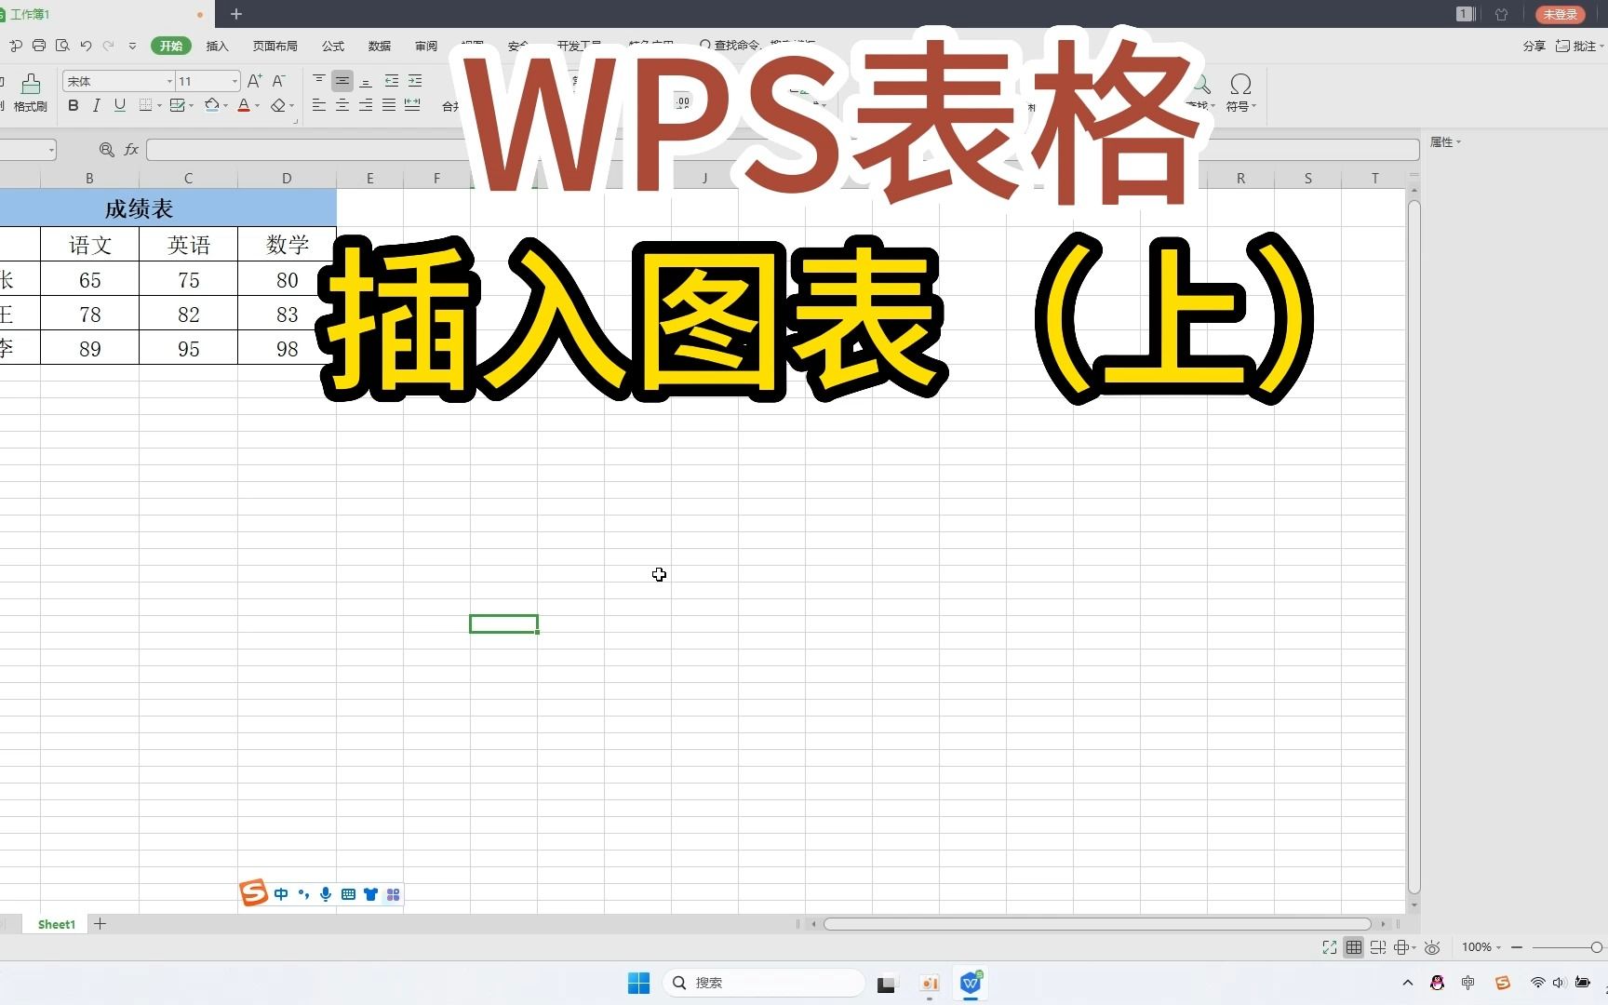Toggle Bold formatting
The width and height of the screenshot is (1608, 1005).
tap(74, 105)
